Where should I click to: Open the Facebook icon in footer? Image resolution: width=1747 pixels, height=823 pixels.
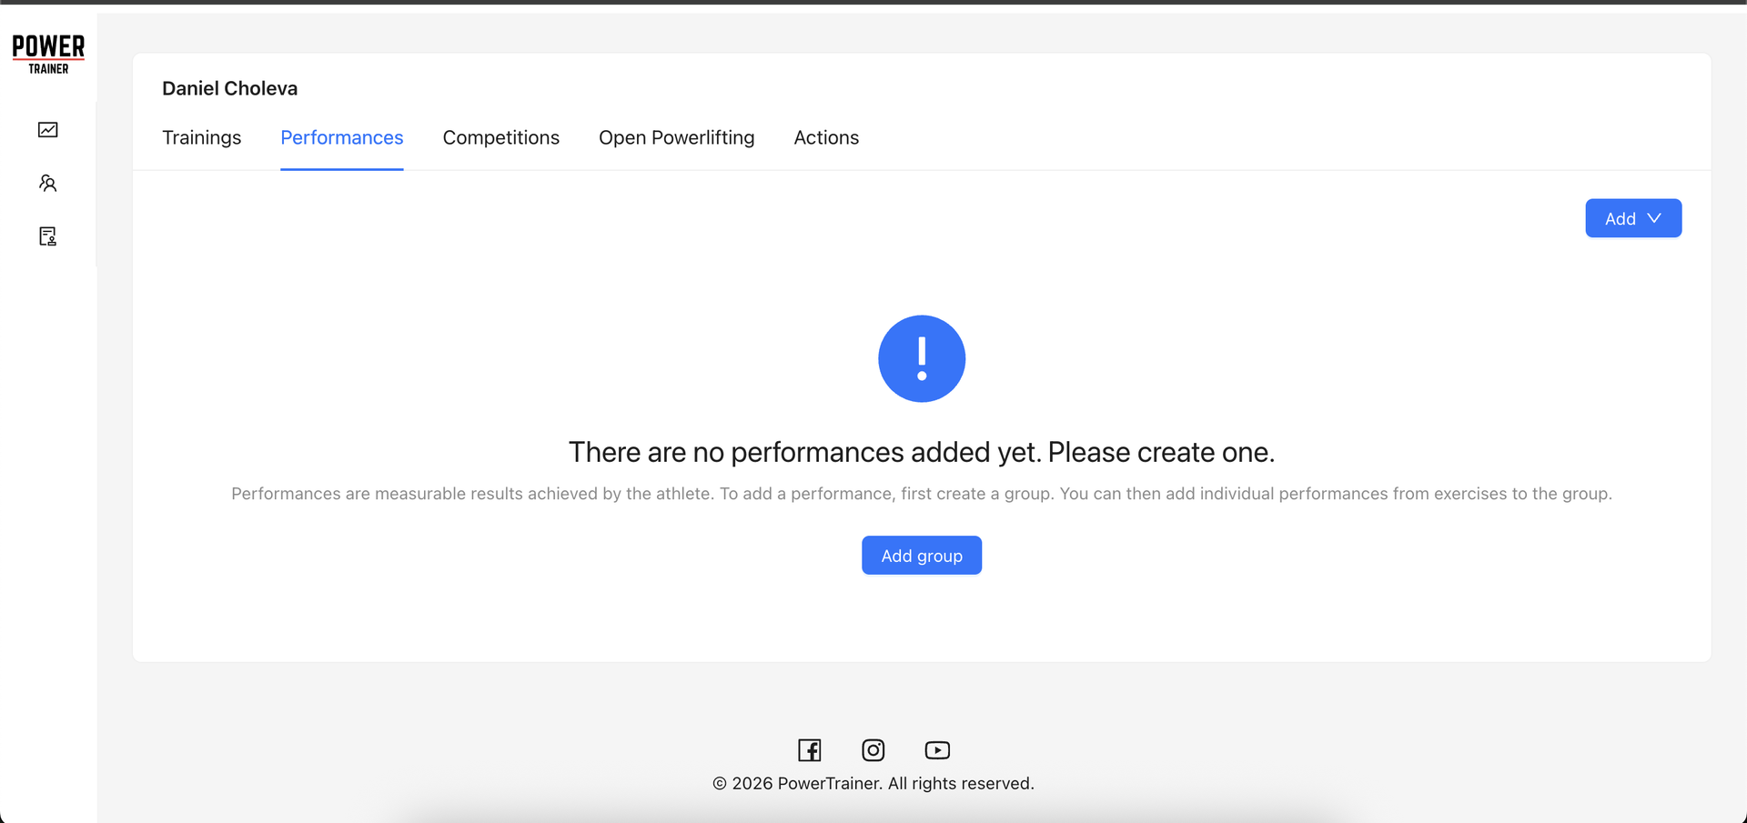[809, 749]
